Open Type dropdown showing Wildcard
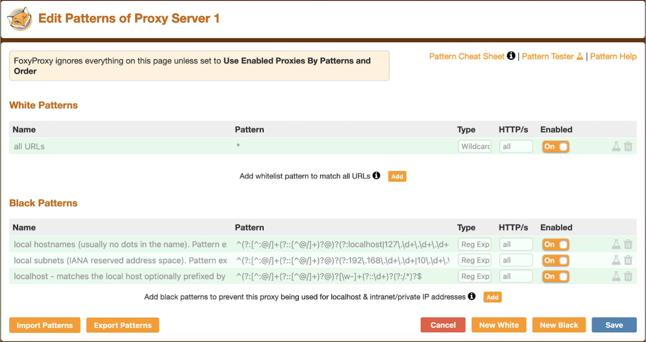Screen dimensions: 646x342 pos(475,146)
